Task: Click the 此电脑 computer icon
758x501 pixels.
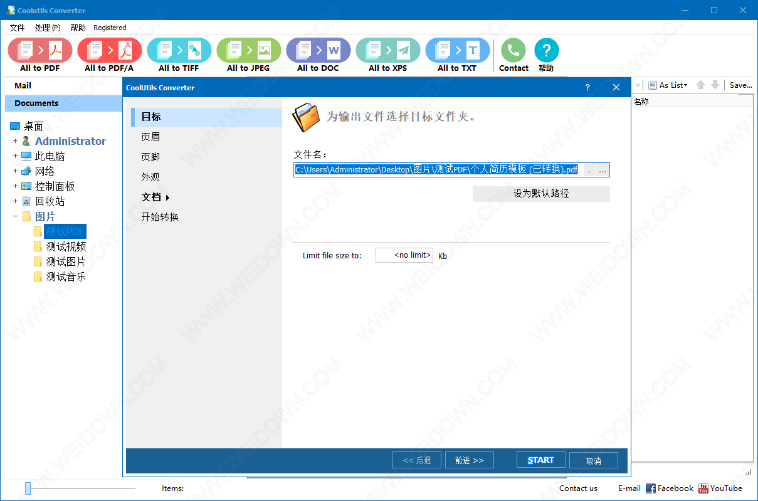Action: pos(26,156)
